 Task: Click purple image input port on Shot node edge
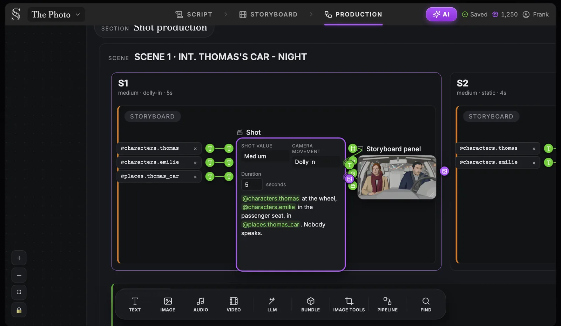(x=350, y=179)
